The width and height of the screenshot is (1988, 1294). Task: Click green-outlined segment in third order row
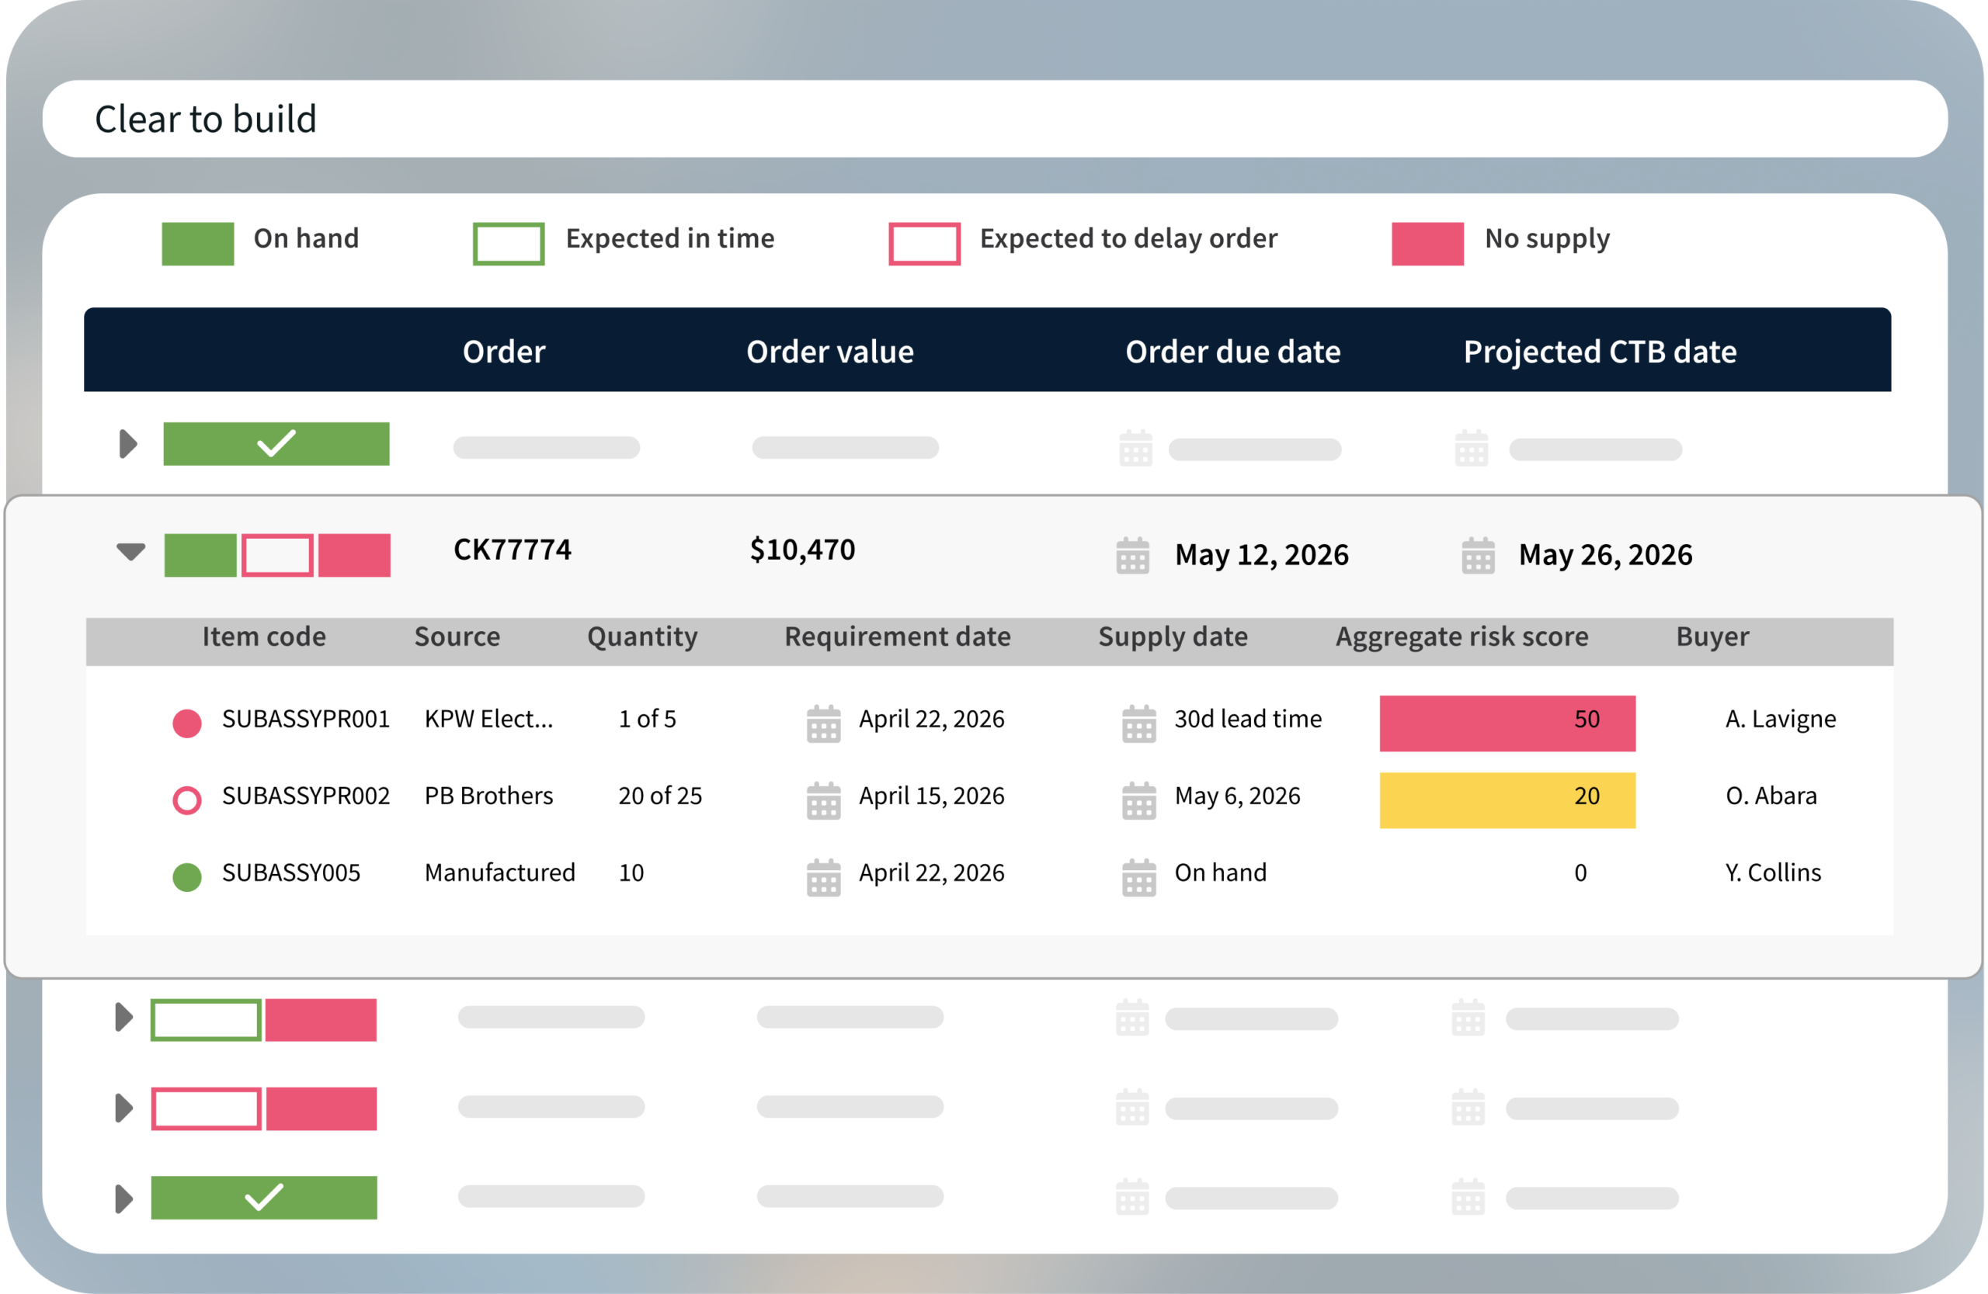coord(207,1019)
